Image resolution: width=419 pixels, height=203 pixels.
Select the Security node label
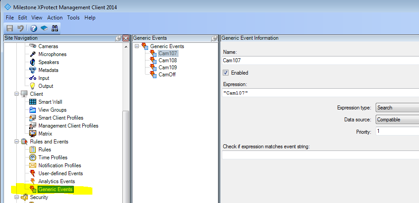39,197
